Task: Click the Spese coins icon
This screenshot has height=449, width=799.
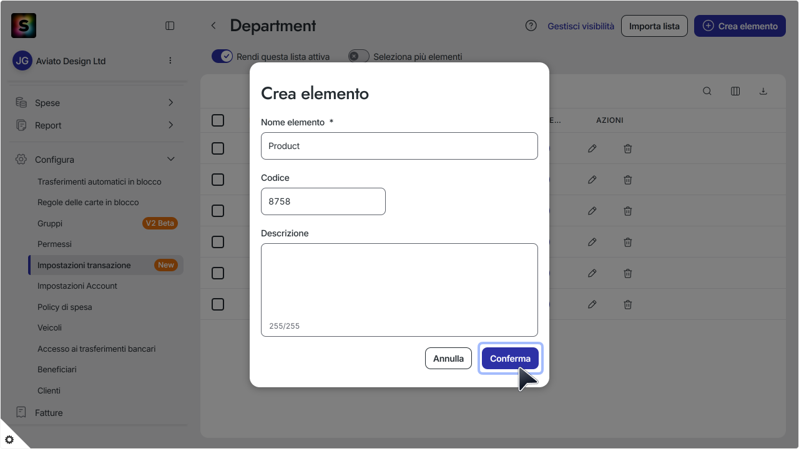Action: click(x=21, y=102)
